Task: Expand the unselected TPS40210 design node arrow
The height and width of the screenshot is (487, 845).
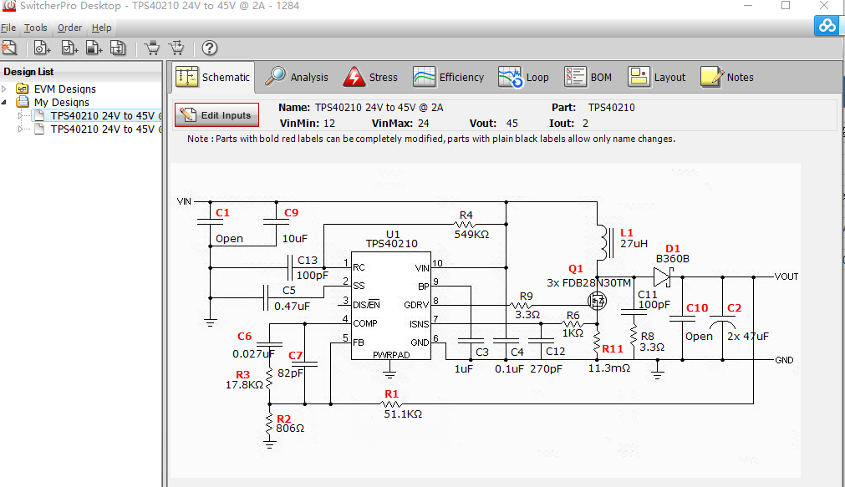Action: pyautogui.click(x=21, y=129)
